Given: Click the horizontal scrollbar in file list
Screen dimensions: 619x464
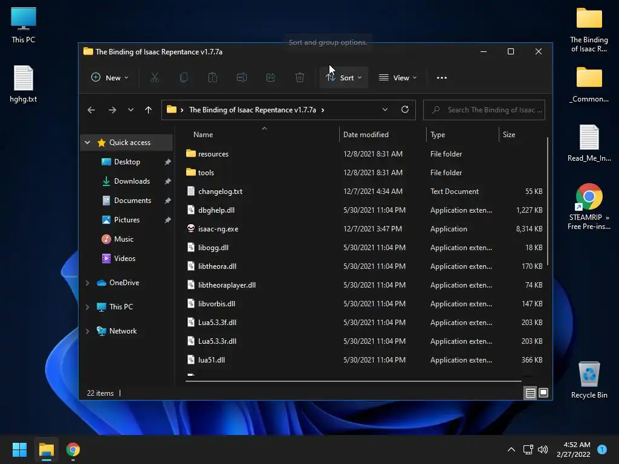Looking at the screenshot, I should pyautogui.click(x=353, y=381).
